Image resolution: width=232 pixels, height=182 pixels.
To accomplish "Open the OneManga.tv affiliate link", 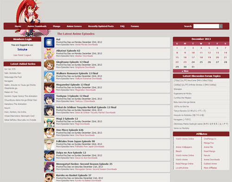I will click(210, 139).
